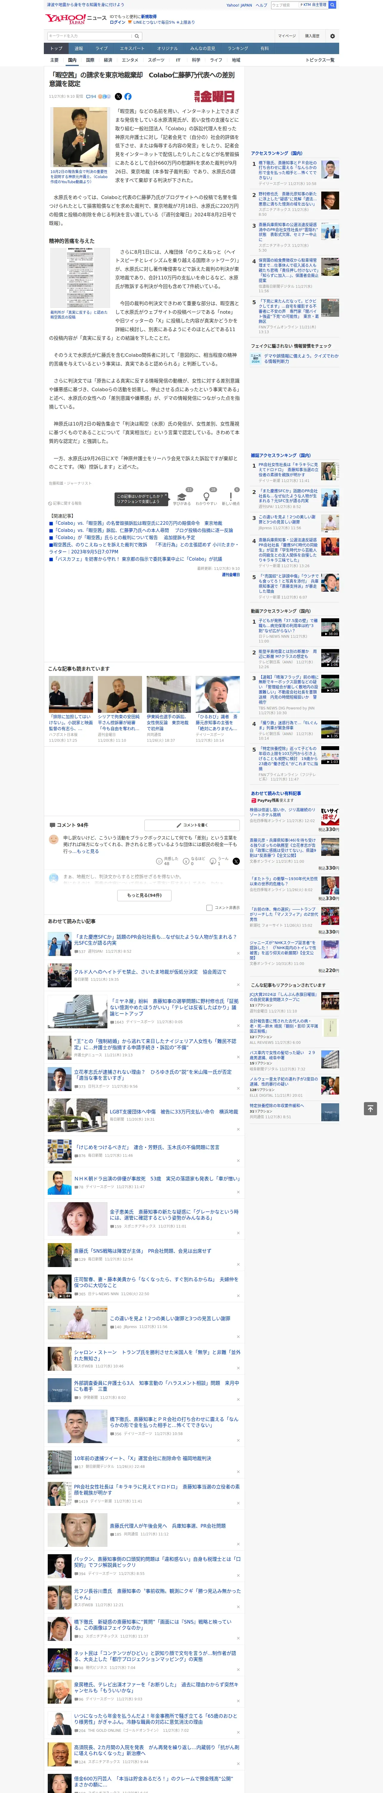
Task: Open 購入履歴 link
Action: click(312, 36)
